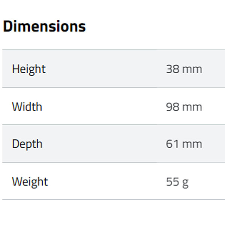Click the divider line below the Weight row

(112, 199)
